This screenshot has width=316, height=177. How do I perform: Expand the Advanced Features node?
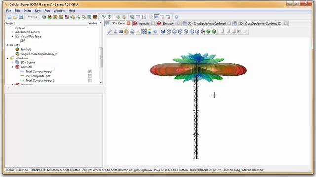coord(12,32)
